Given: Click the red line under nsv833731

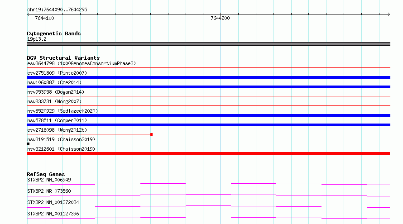Looking at the screenshot, I should [x=208, y=105].
